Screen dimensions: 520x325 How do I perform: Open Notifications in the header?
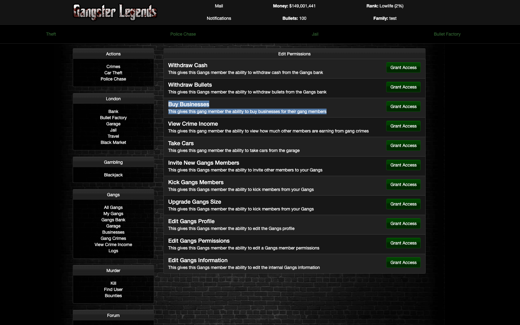[219, 18]
